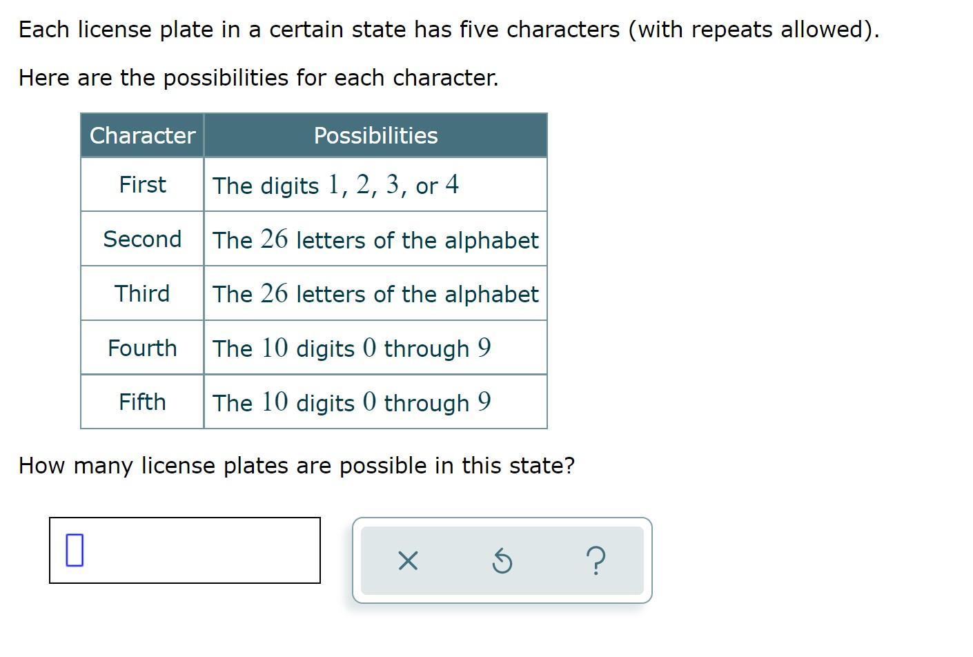
Task: Select the blue placeholder square in answer box
Action: point(75,550)
